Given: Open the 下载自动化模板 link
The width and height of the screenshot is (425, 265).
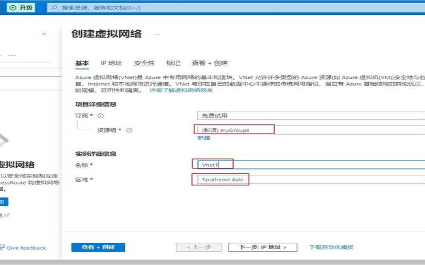Looking at the screenshot, I should pyautogui.click(x=331, y=248).
